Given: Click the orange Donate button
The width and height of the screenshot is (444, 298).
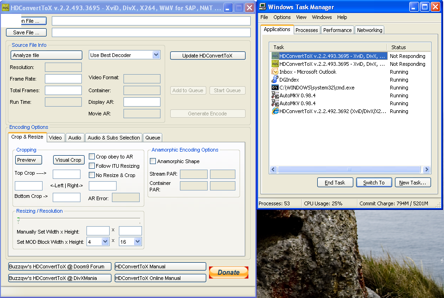Looking at the screenshot, I should [228, 273].
